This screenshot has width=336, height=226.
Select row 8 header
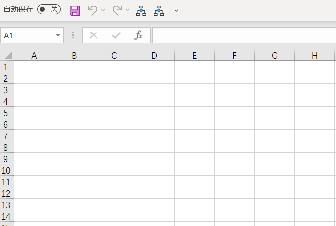(7, 147)
